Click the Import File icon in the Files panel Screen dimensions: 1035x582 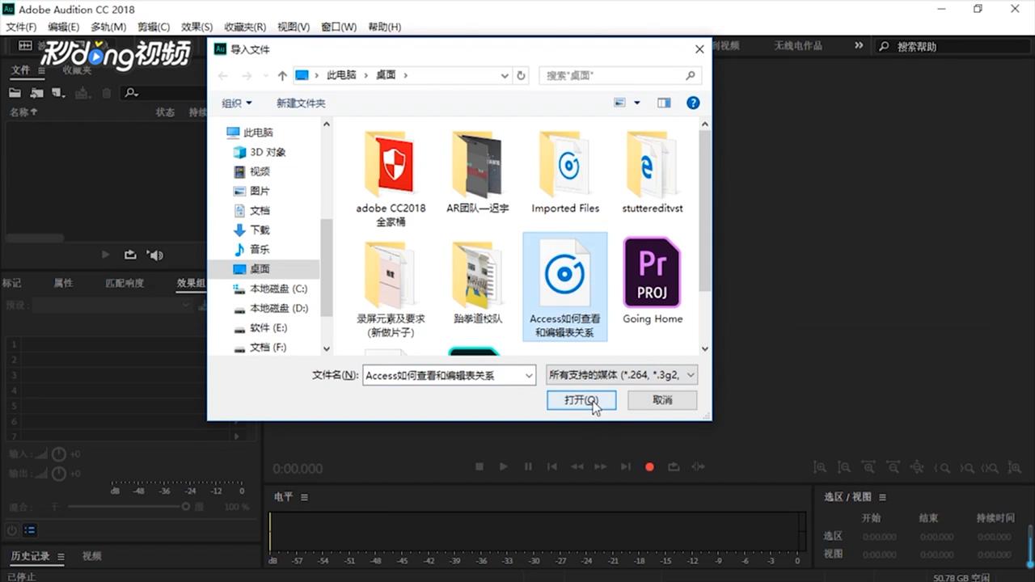click(x=36, y=93)
